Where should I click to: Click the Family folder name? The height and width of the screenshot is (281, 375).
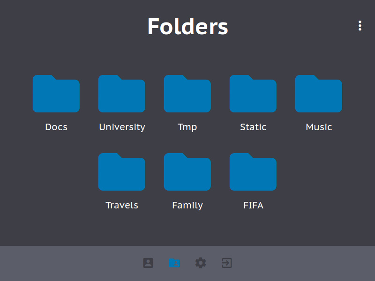click(x=187, y=205)
